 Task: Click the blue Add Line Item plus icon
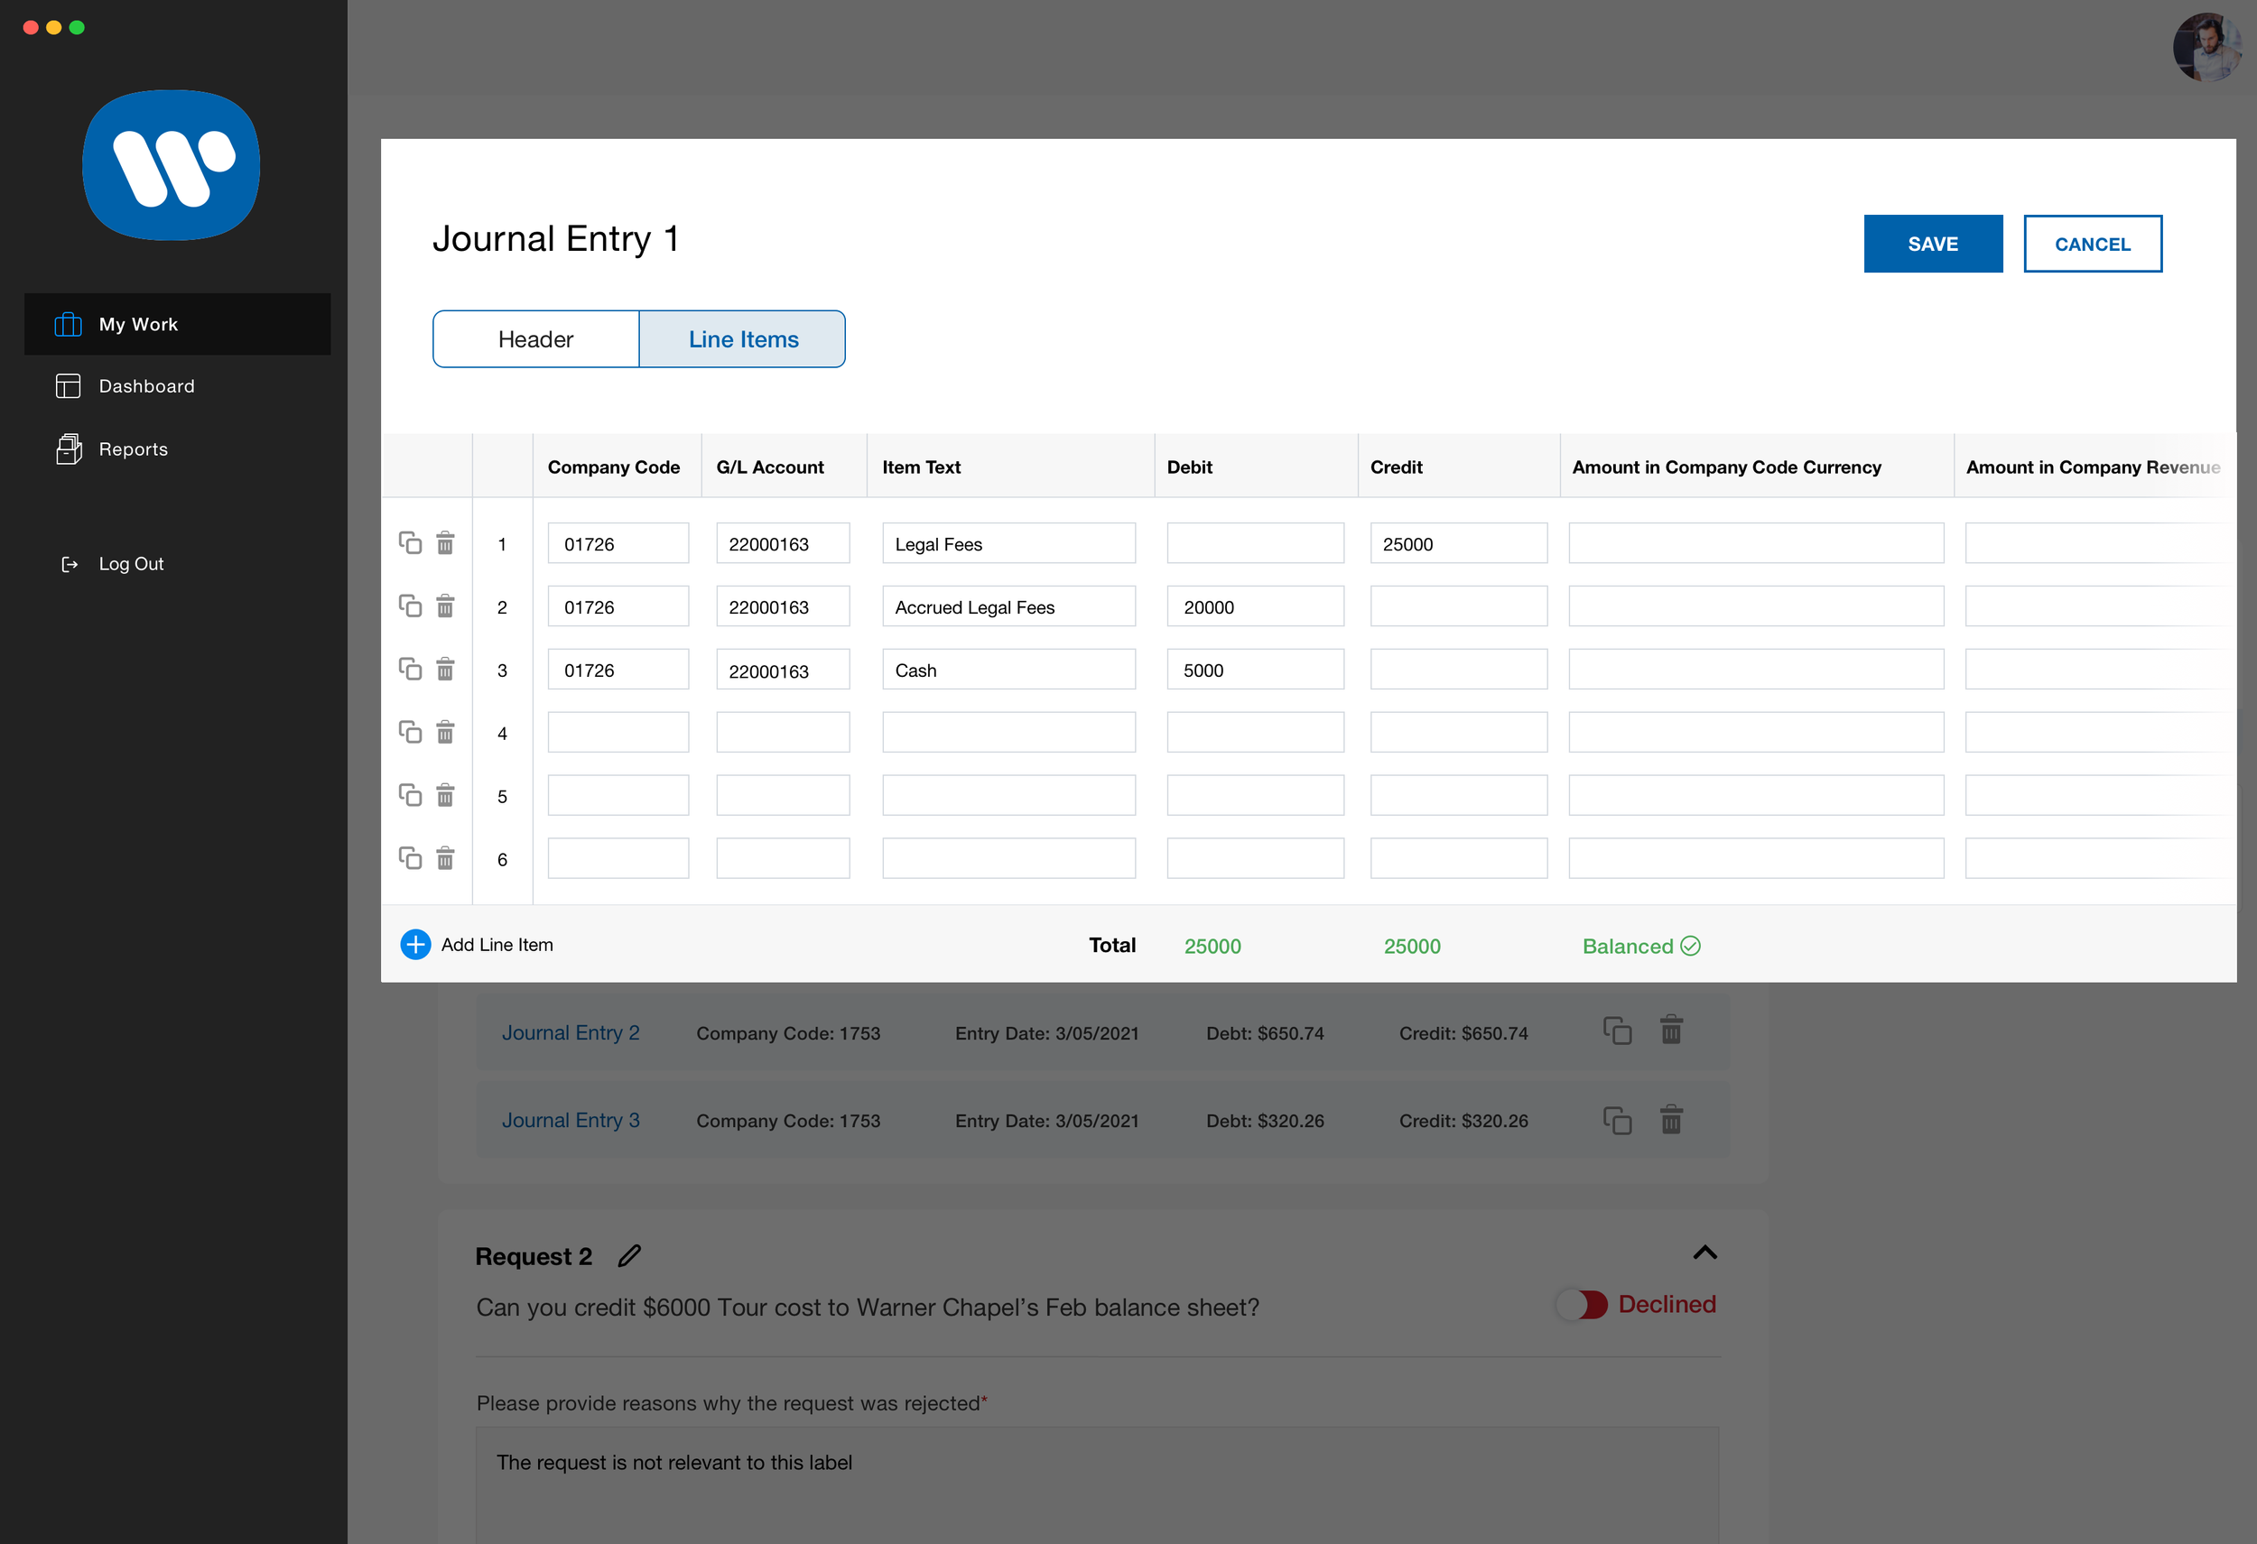tap(415, 944)
